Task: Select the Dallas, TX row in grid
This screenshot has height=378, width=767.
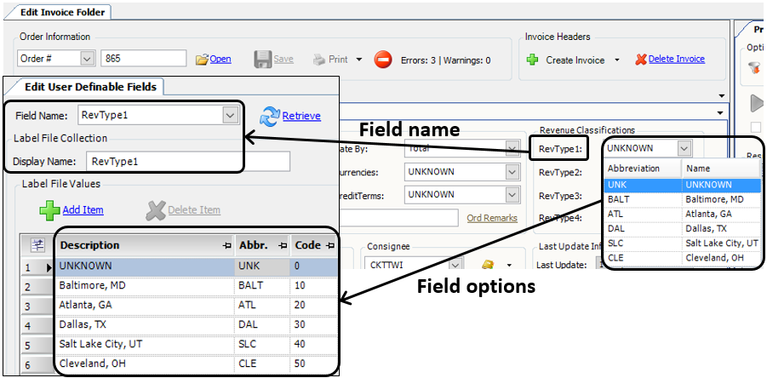Action: [x=145, y=324]
